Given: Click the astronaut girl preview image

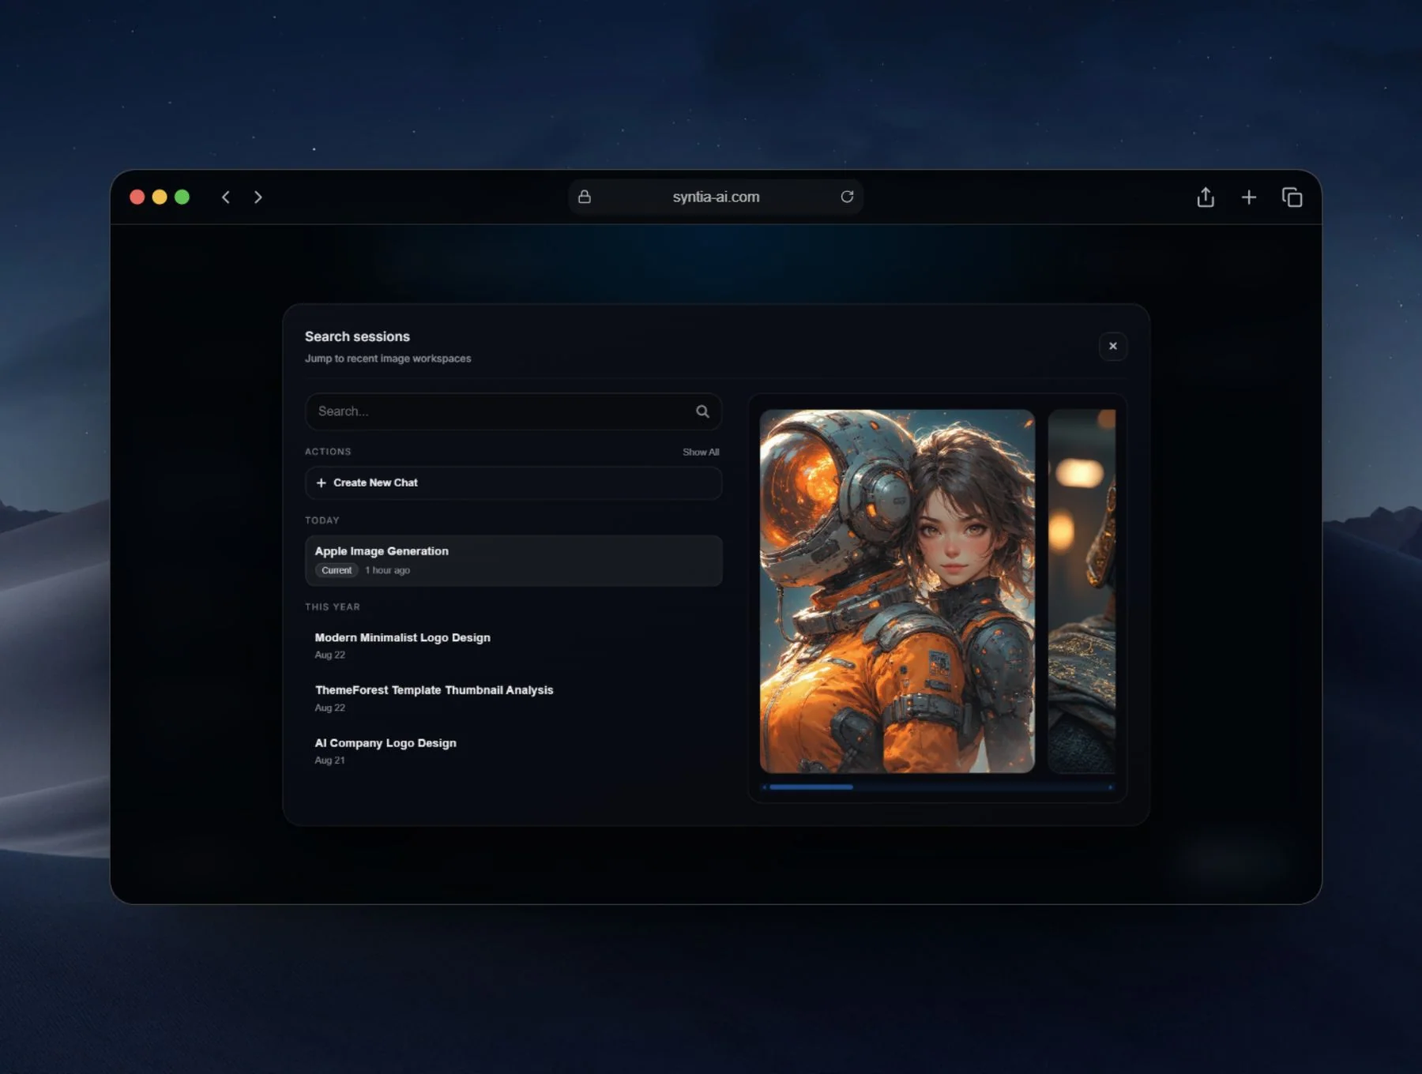Looking at the screenshot, I should point(897,591).
